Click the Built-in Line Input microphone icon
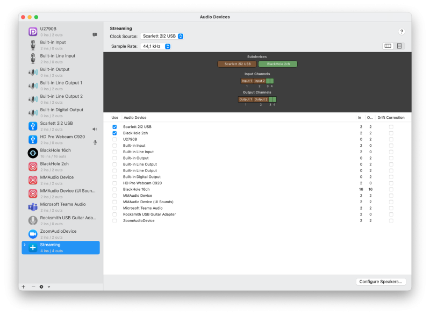Image resolution: width=430 pixels, height=315 pixels. click(33, 59)
